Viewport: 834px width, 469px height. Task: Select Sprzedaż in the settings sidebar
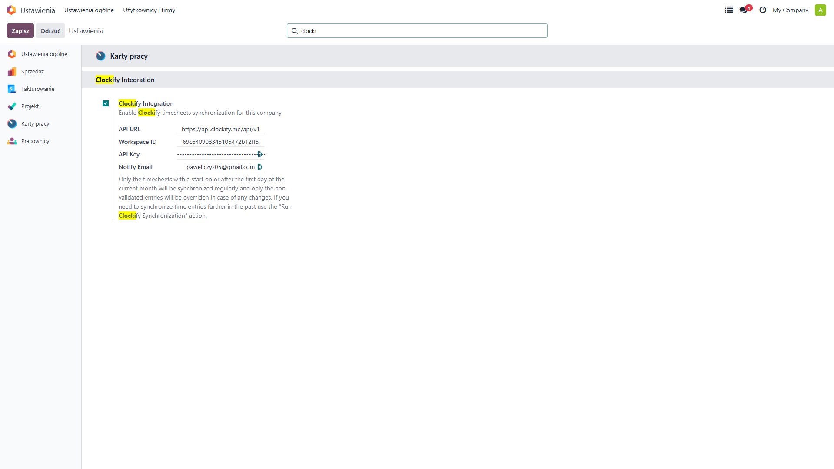point(33,72)
